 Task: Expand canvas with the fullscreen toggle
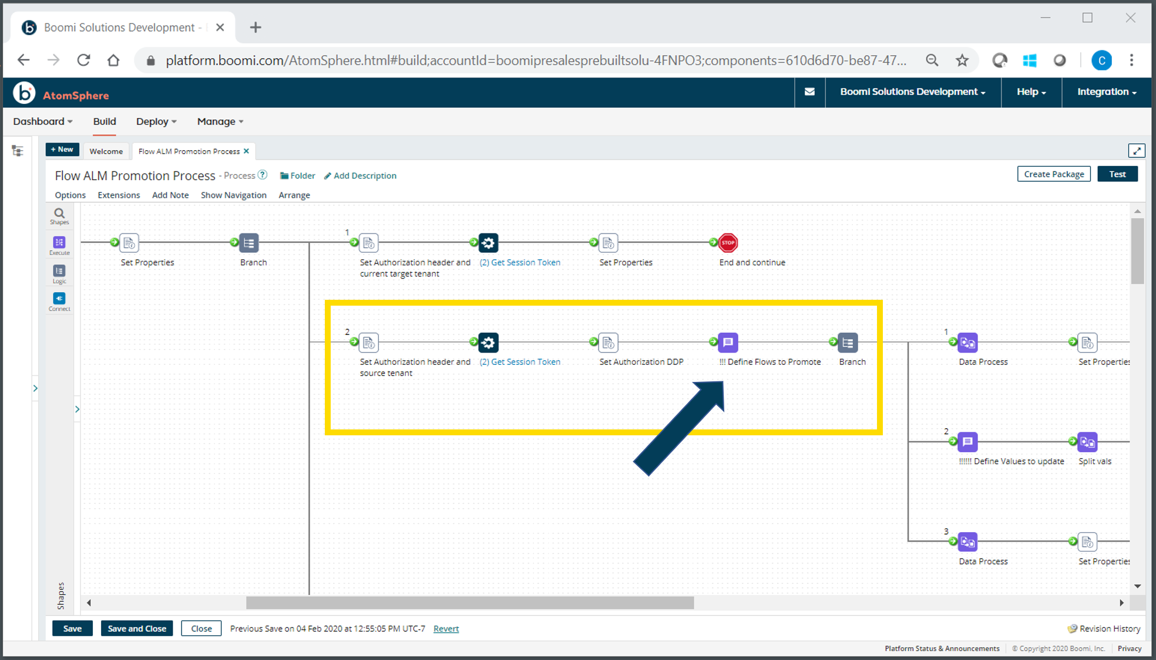1136,151
